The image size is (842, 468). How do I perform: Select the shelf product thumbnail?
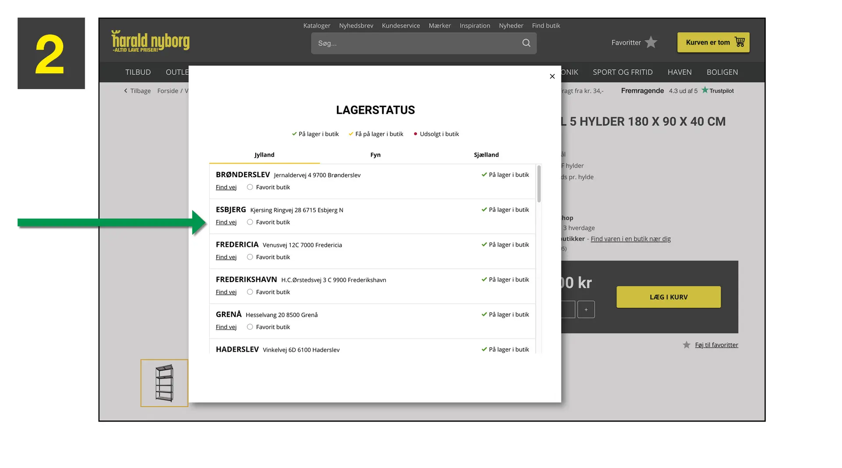click(164, 383)
